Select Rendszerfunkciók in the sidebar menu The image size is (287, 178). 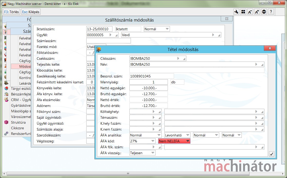pos(21,134)
